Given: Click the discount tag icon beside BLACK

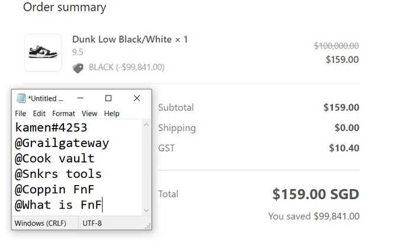Looking at the screenshot, I should coord(78,68).
